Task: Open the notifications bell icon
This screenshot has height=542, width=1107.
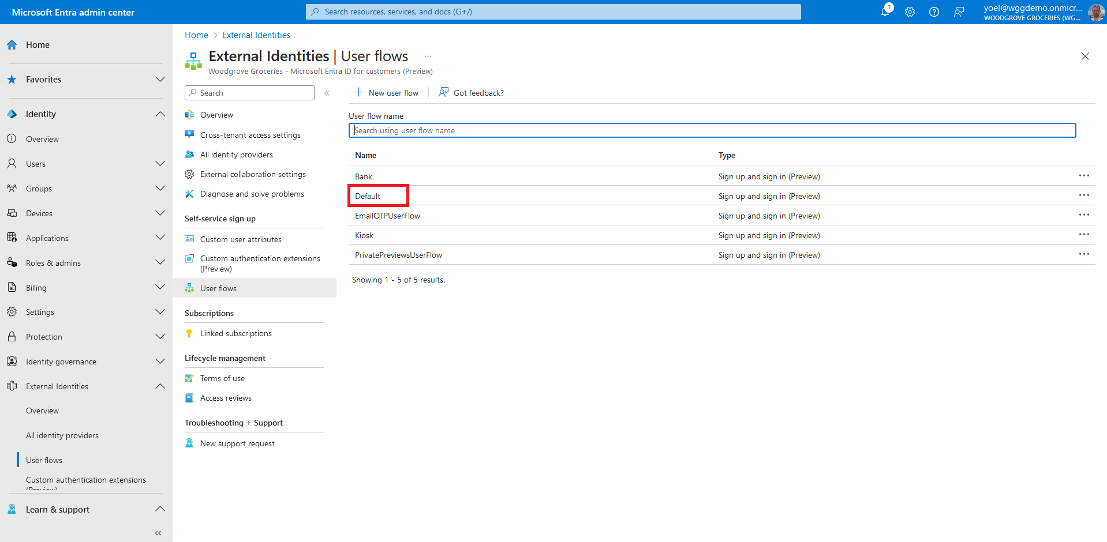Action: [x=885, y=12]
